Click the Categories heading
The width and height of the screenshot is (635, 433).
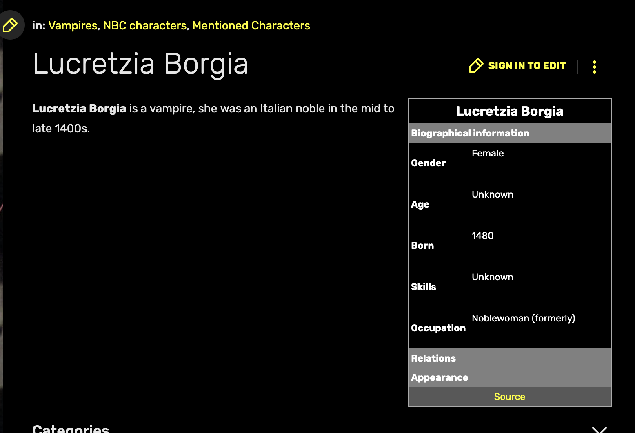[x=71, y=428]
